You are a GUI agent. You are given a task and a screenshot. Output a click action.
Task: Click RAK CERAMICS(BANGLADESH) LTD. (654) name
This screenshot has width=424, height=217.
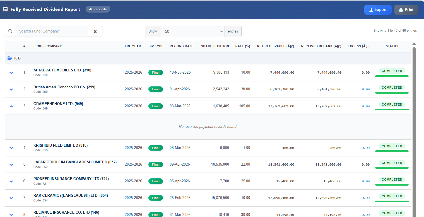click(71, 196)
